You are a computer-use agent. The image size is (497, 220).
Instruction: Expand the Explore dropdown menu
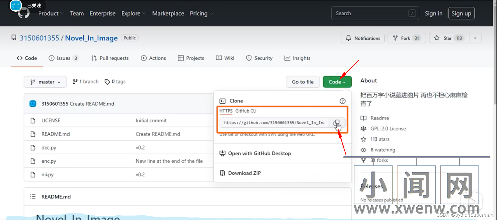[133, 13]
